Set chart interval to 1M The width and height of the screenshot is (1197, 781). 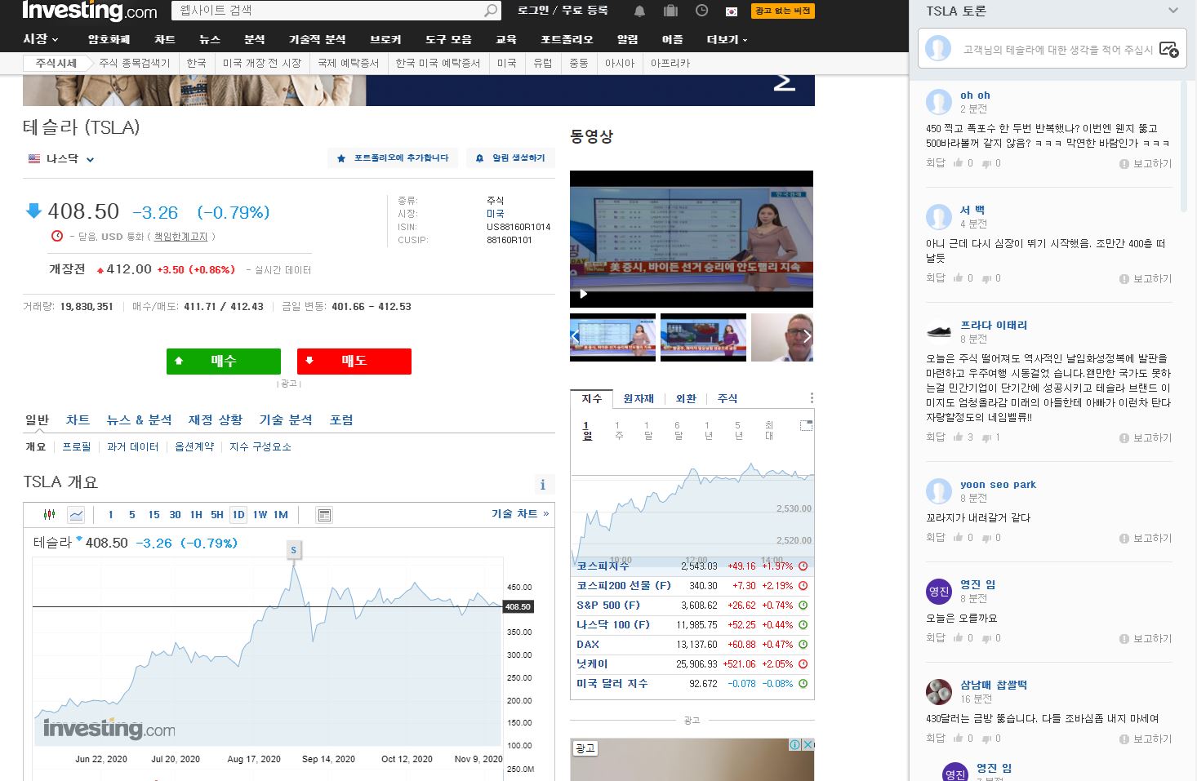click(x=281, y=515)
